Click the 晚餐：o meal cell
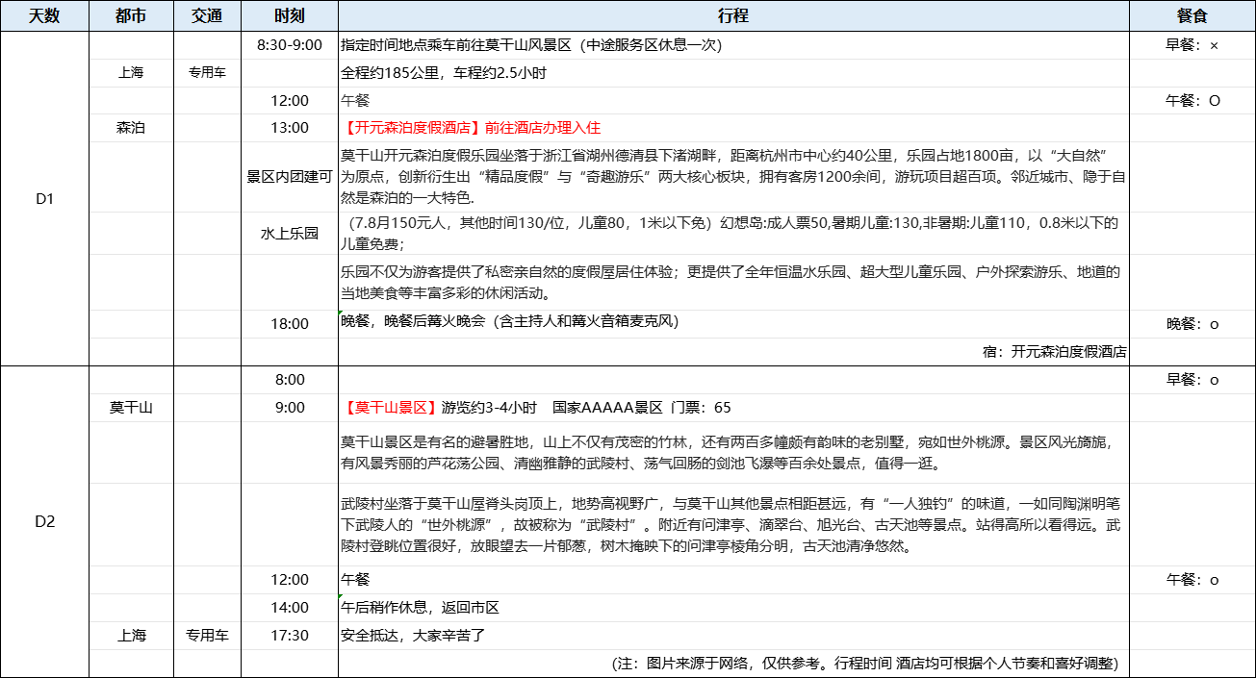The height and width of the screenshot is (678, 1256). (1192, 324)
